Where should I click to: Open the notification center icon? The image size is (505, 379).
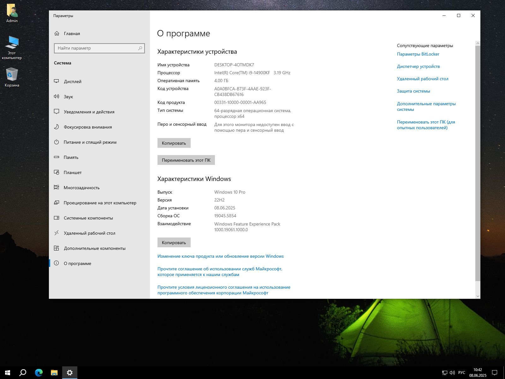click(x=495, y=373)
